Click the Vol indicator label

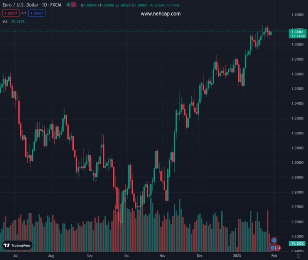point(5,21)
